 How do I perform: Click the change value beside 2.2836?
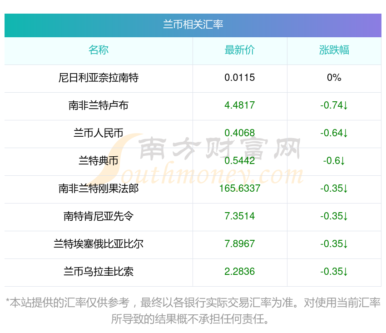pyautogui.click(x=334, y=272)
